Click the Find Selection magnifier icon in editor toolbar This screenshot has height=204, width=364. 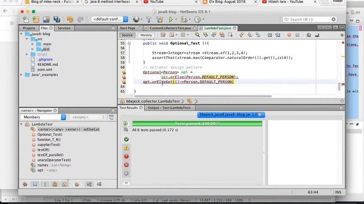coord(197,35)
